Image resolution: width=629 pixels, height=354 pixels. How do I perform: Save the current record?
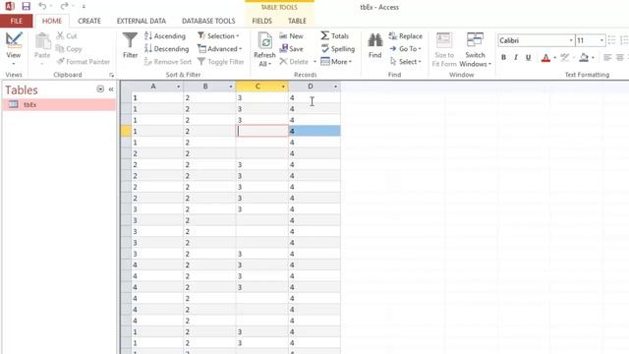coord(291,48)
